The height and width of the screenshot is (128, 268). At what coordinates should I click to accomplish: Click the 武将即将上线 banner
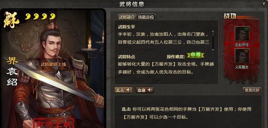point(53,64)
